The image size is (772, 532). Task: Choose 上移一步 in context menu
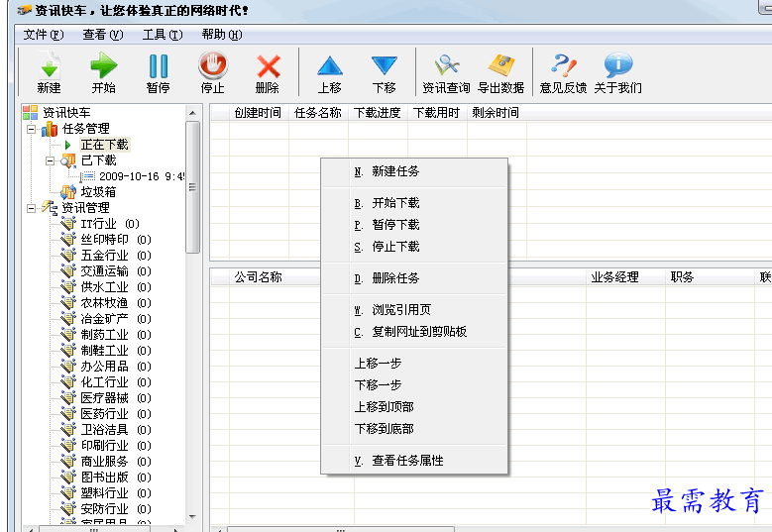click(x=414, y=364)
